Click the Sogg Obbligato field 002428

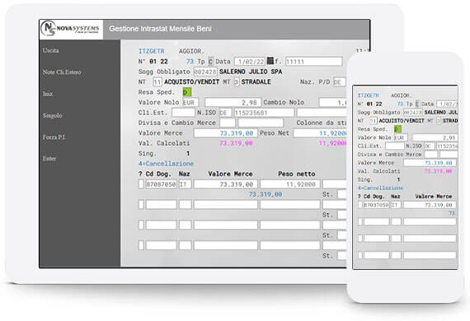205,72
